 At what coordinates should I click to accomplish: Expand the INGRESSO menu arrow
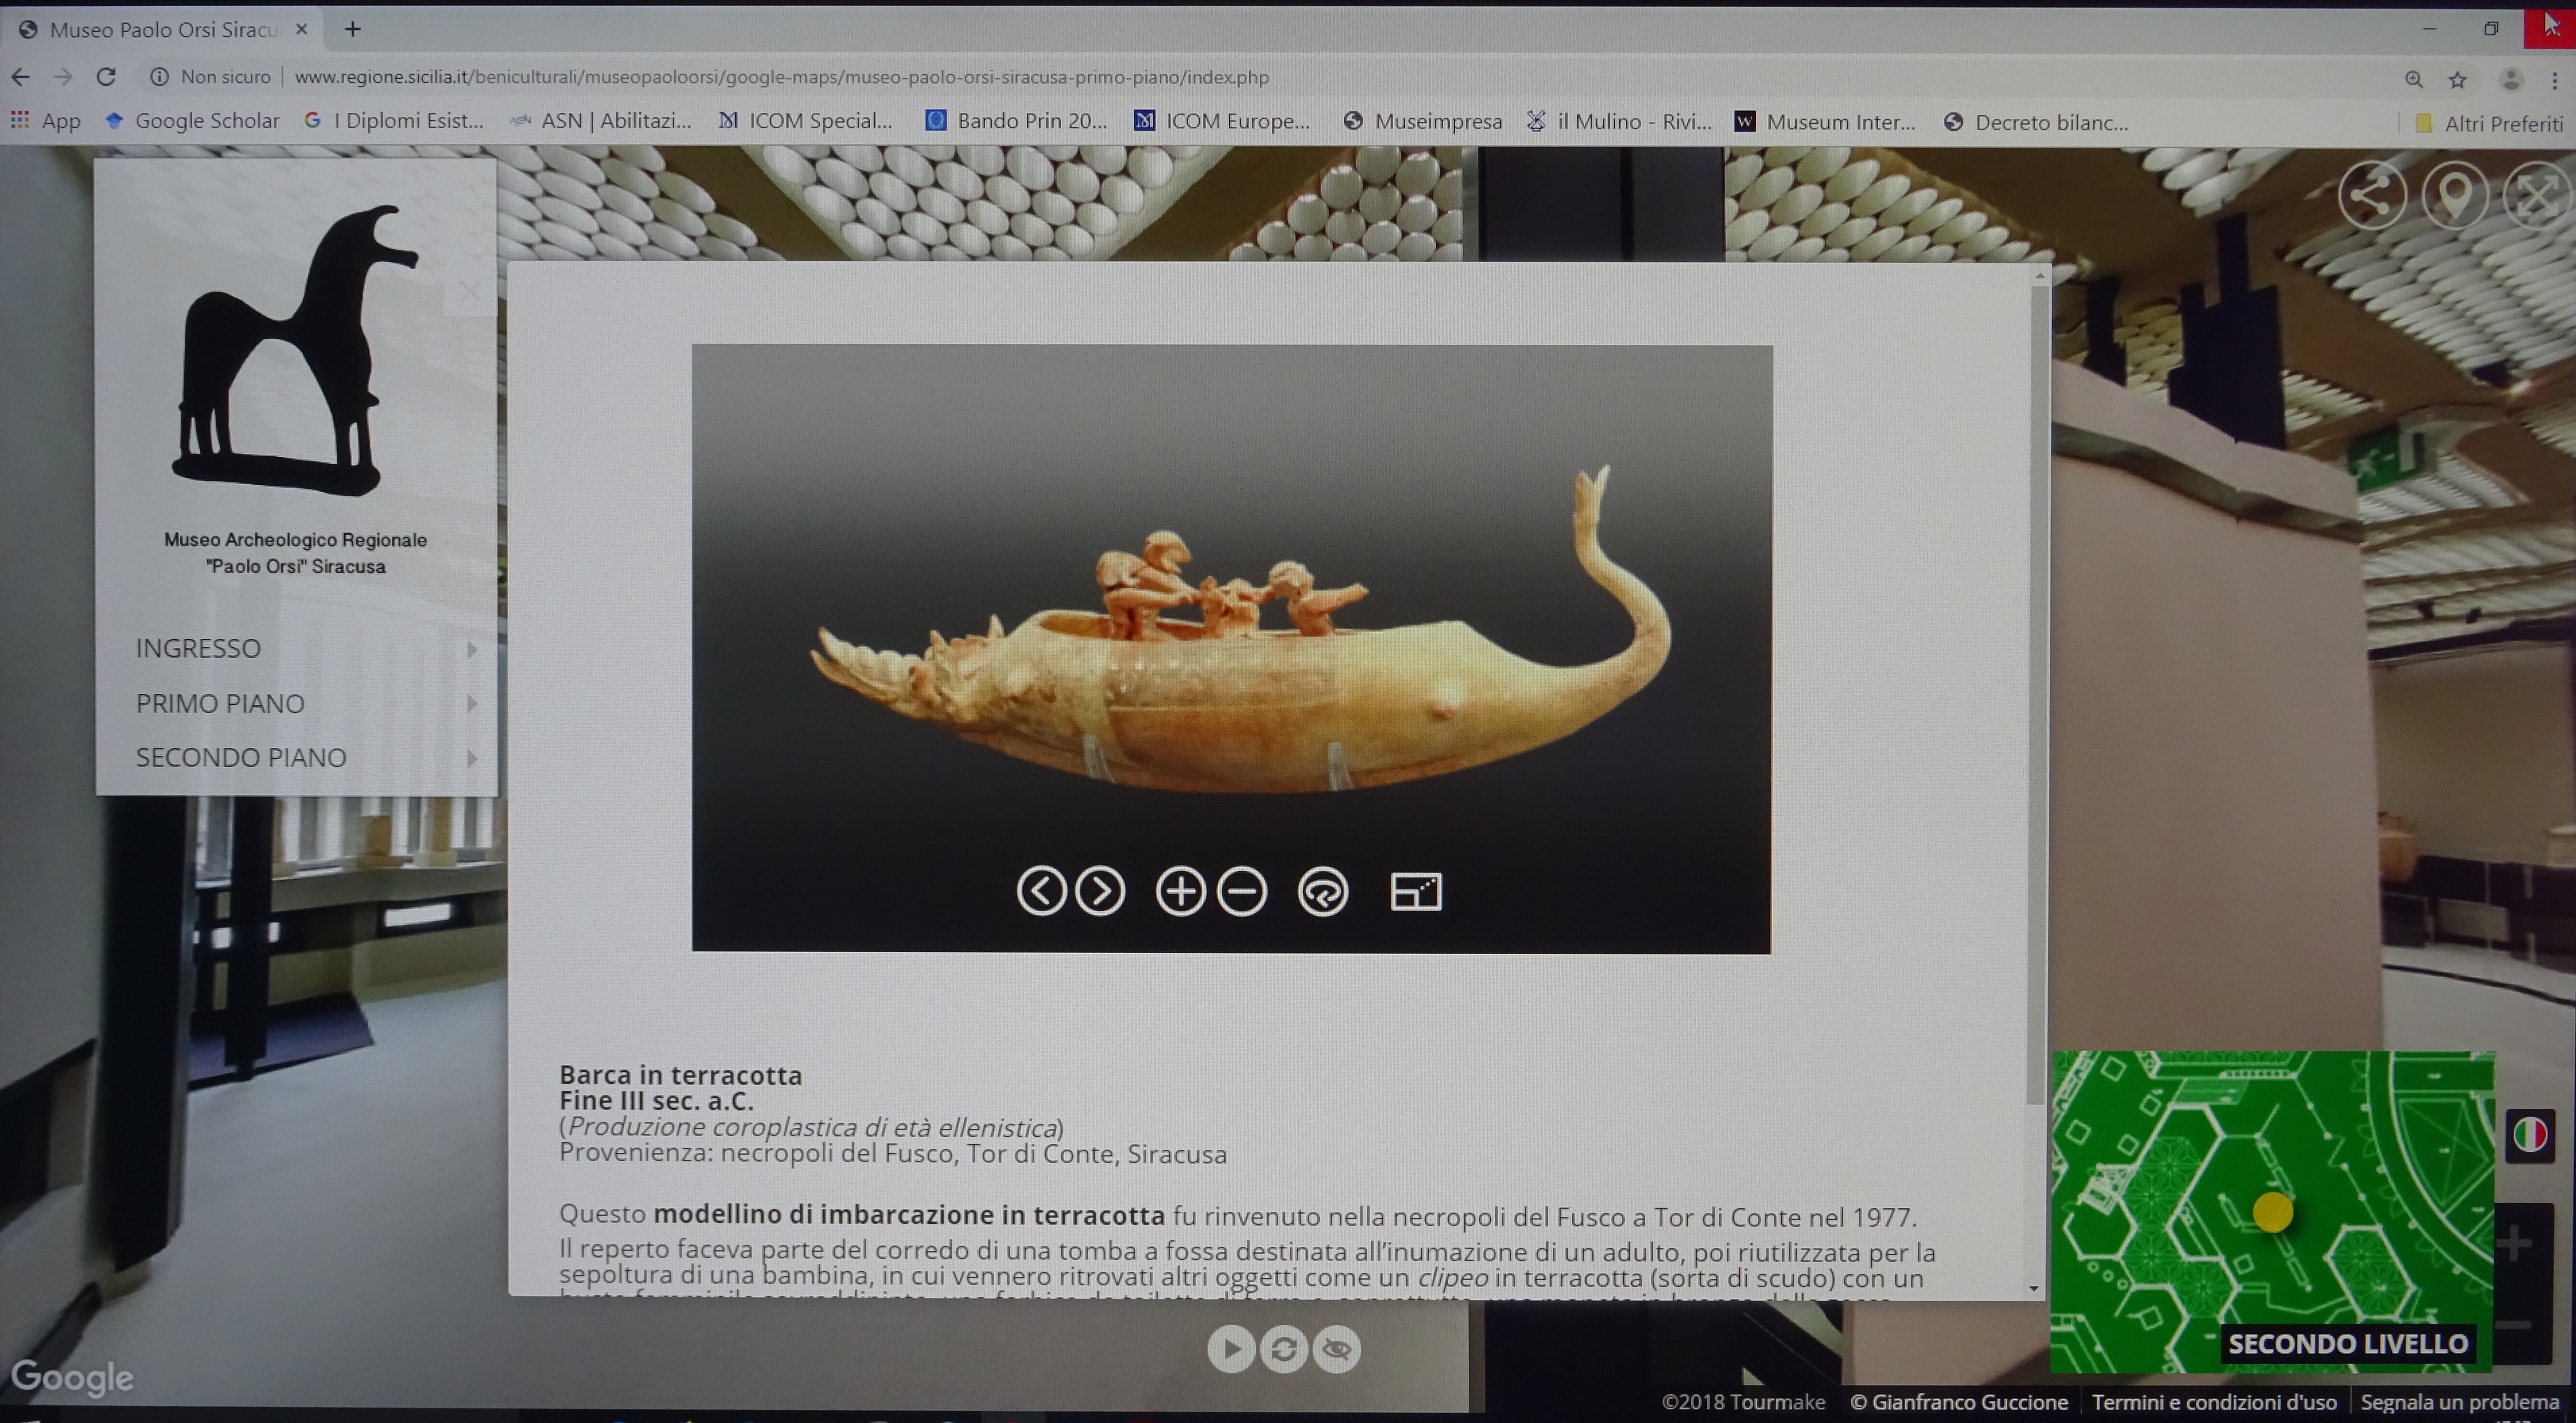coord(471,649)
